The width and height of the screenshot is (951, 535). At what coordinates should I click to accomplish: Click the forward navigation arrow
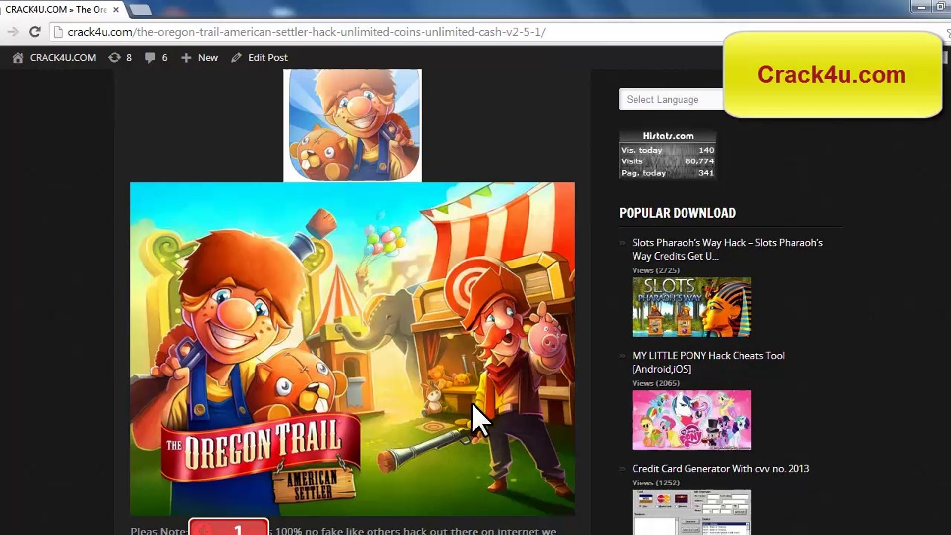coord(13,32)
